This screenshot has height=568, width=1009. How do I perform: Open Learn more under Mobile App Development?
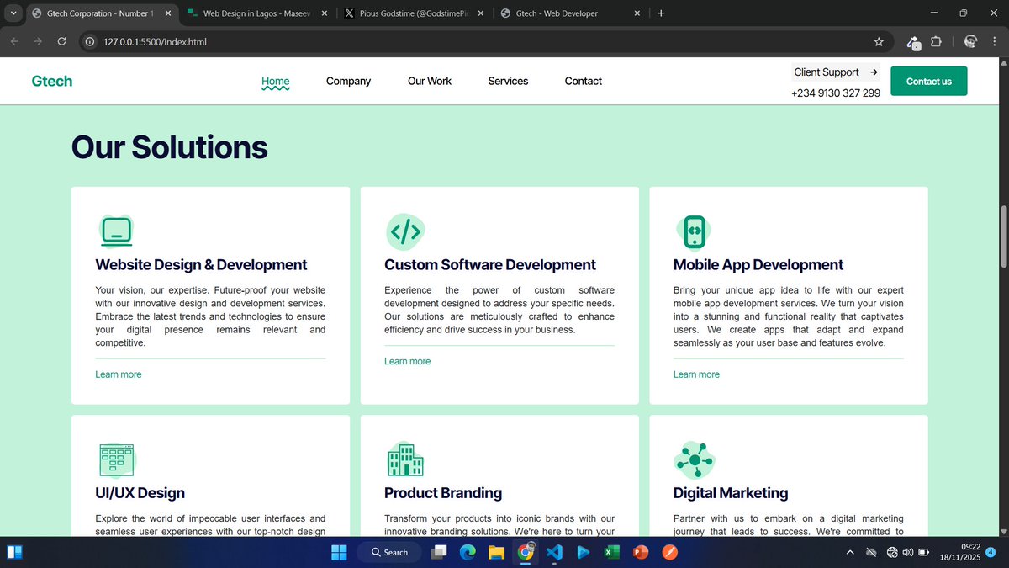click(696, 374)
